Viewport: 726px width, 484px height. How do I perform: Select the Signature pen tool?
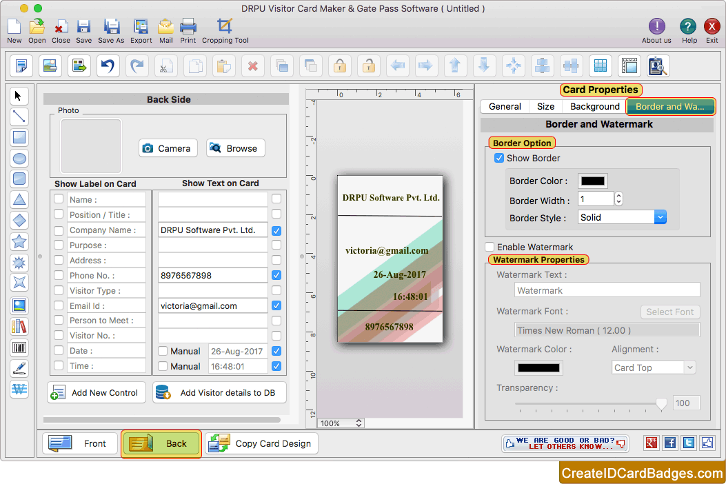tap(19, 368)
